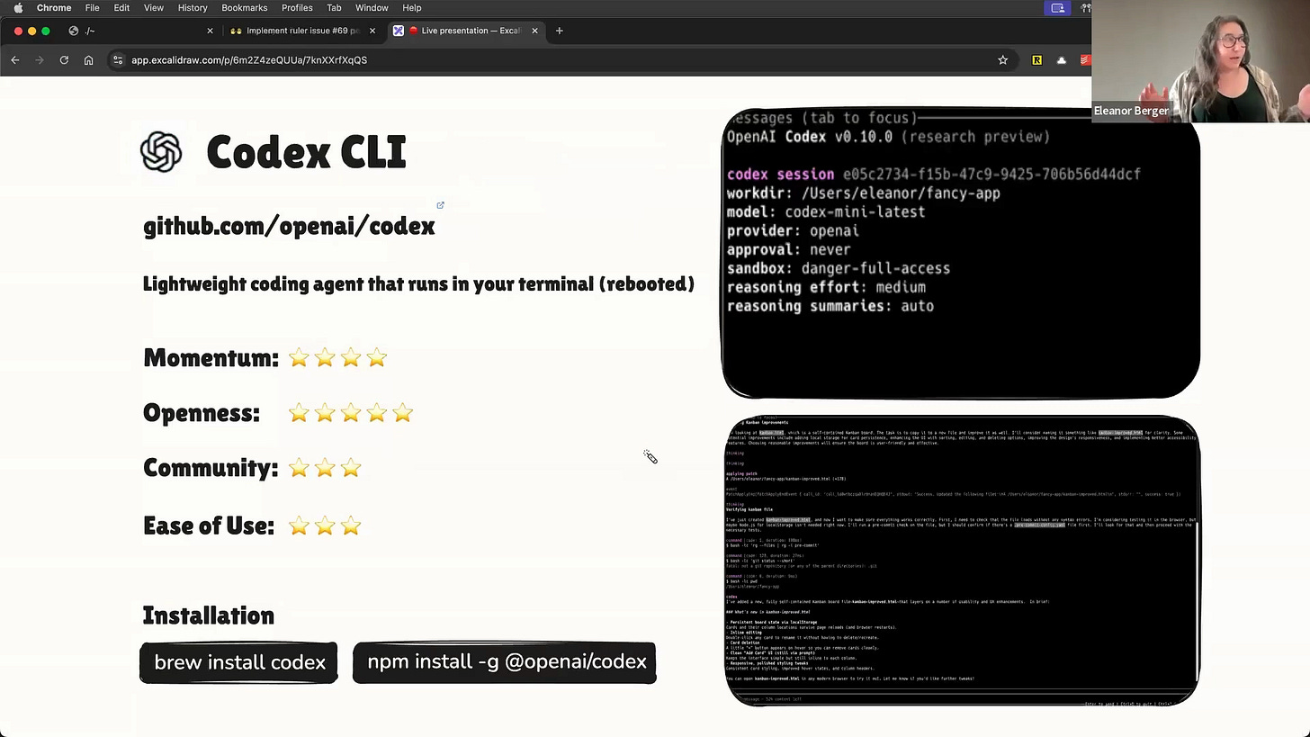
Task: Open the yellow R extension in the toolbar
Action: coord(1036,59)
